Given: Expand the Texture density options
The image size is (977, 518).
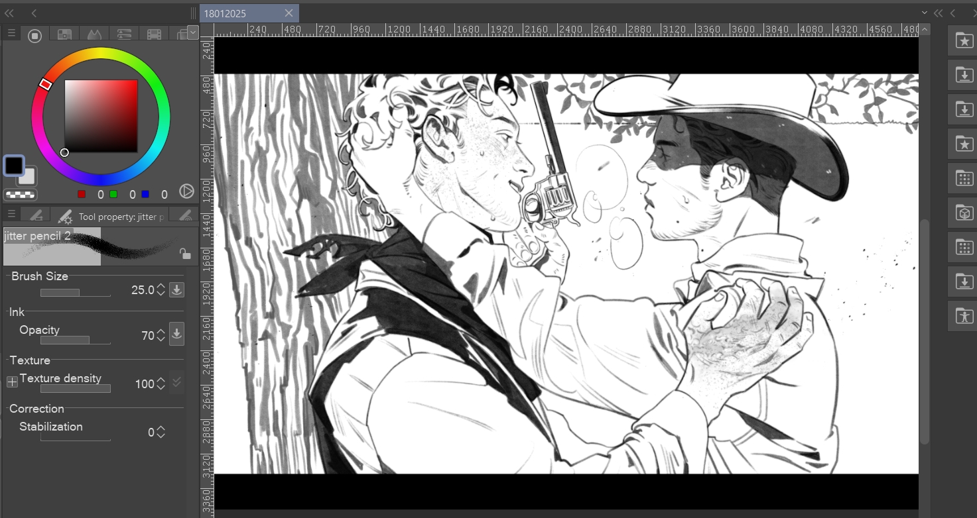Looking at the screenshot, I should coord(12,382).
